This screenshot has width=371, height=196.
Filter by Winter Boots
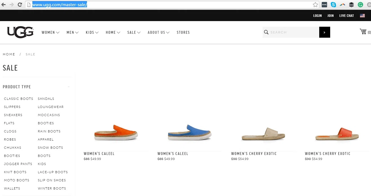click(x=52, y=188)
